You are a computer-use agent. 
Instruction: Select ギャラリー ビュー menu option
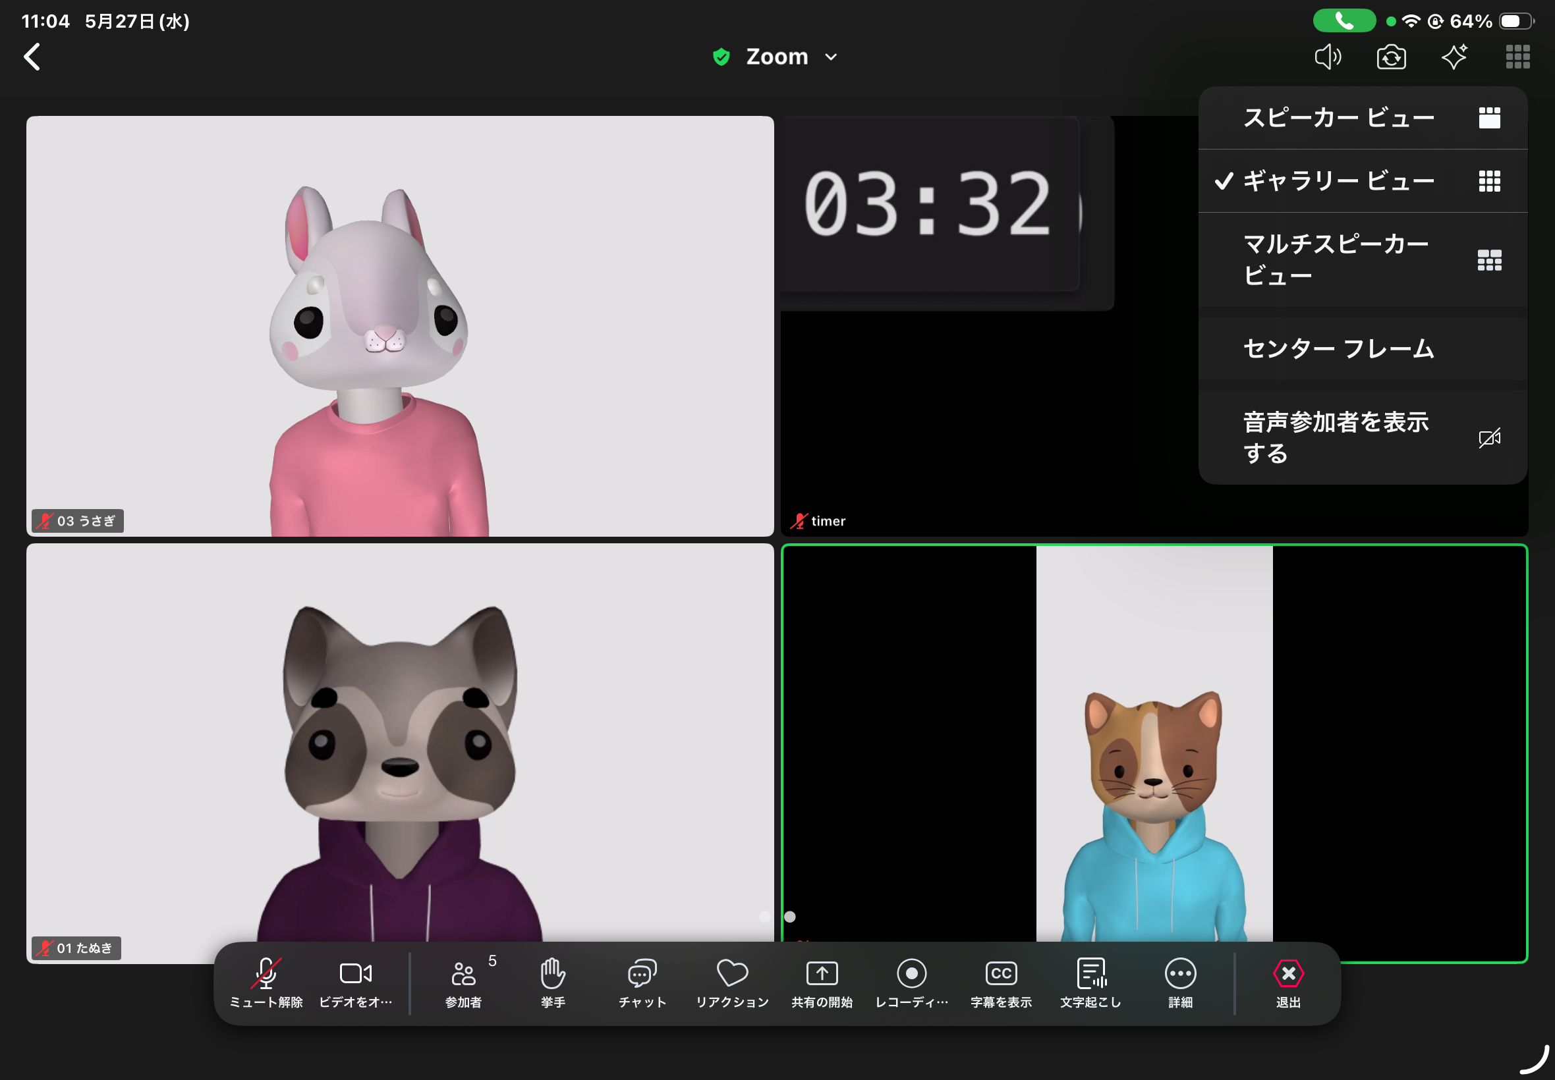(x=1363, y=180)
